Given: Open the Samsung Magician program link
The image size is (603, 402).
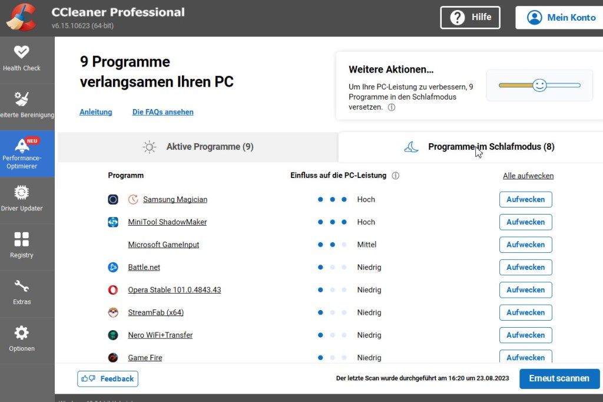Looking at the screenshot, I should (175, 199).
